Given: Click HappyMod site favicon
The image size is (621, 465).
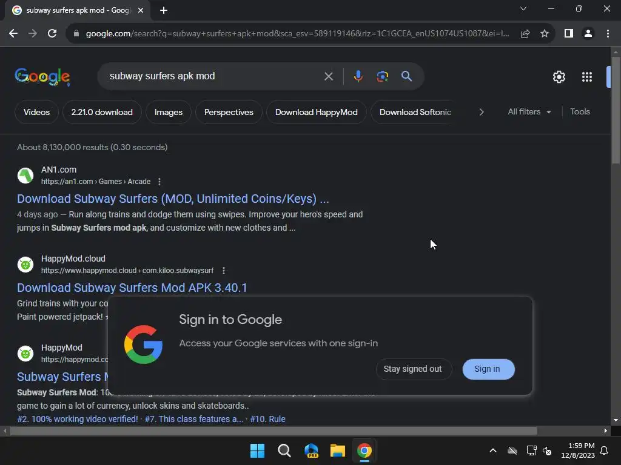Looking at the screenshot, I should point(25,354).
